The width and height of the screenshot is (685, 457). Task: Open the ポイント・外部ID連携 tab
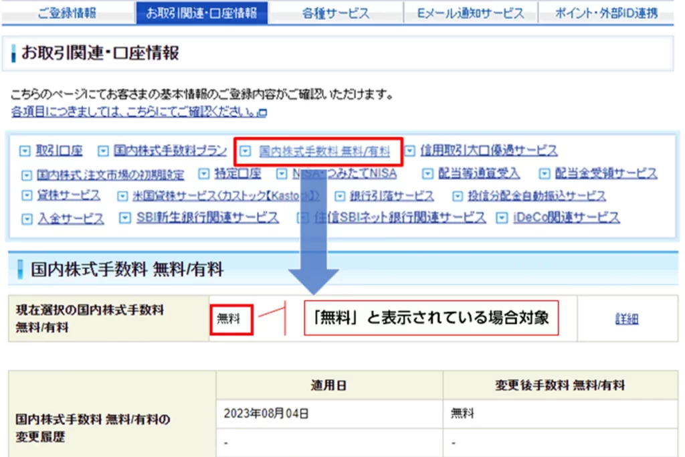pyautogui.click(x=605, y=12)
